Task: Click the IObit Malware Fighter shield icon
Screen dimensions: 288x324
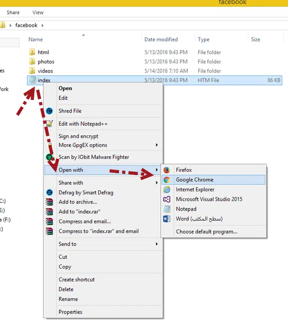Action: (49, 157)
